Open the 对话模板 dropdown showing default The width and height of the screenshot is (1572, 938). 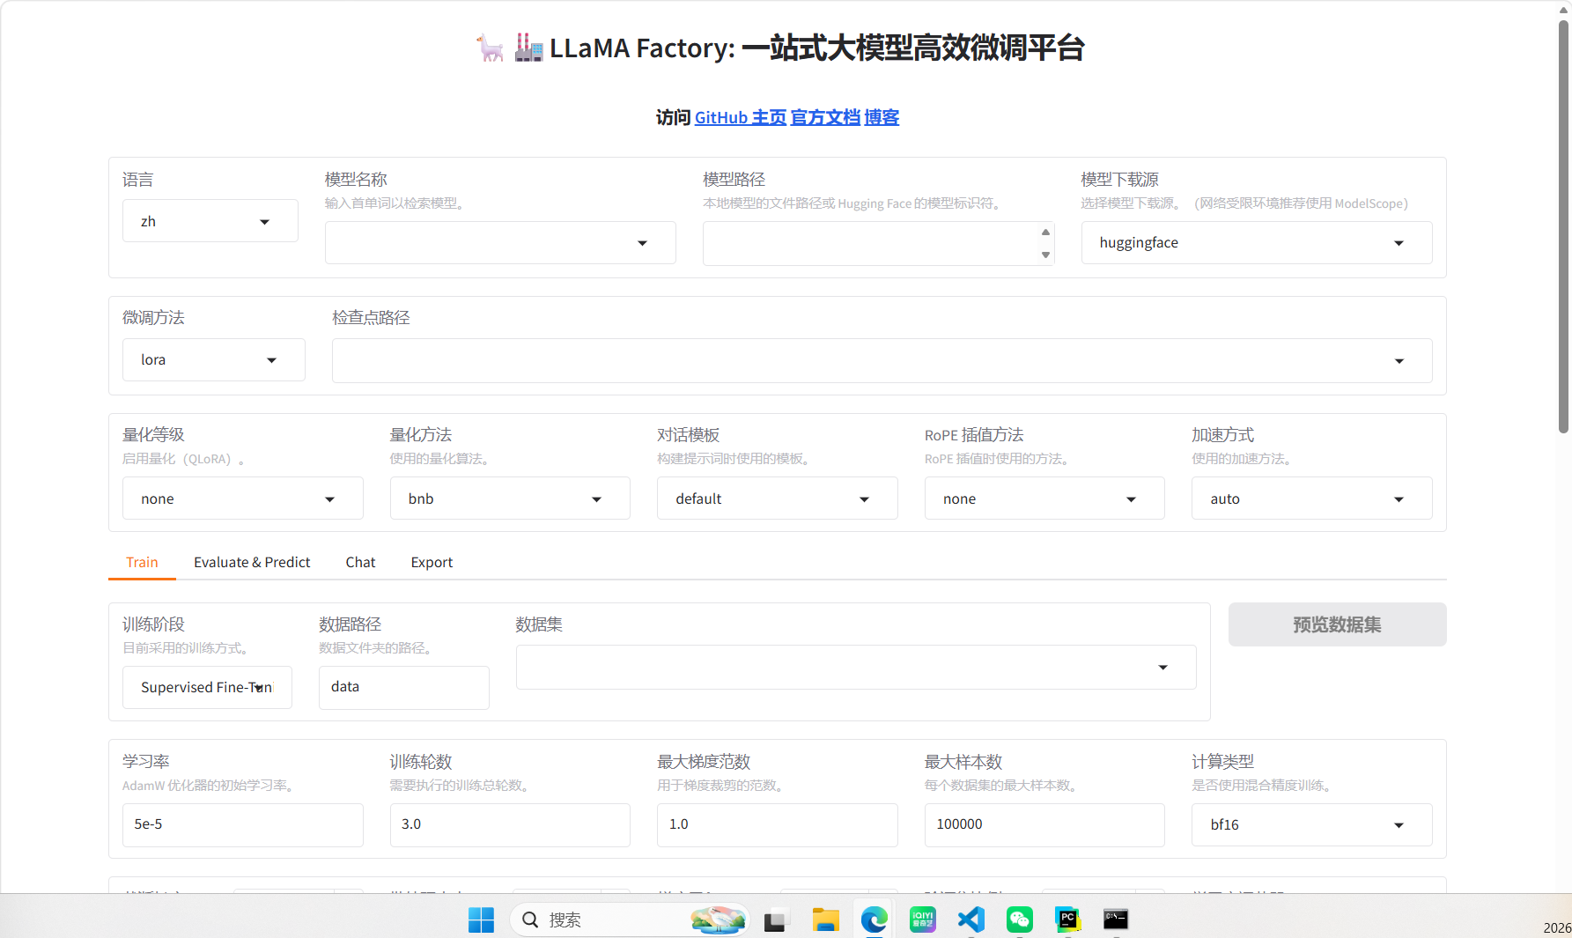click(x=777, y=499)
